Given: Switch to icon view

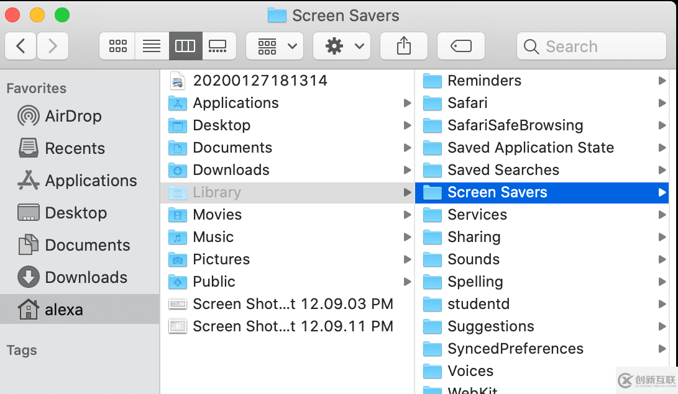Looking at the screenshot, I should [117, 47].
